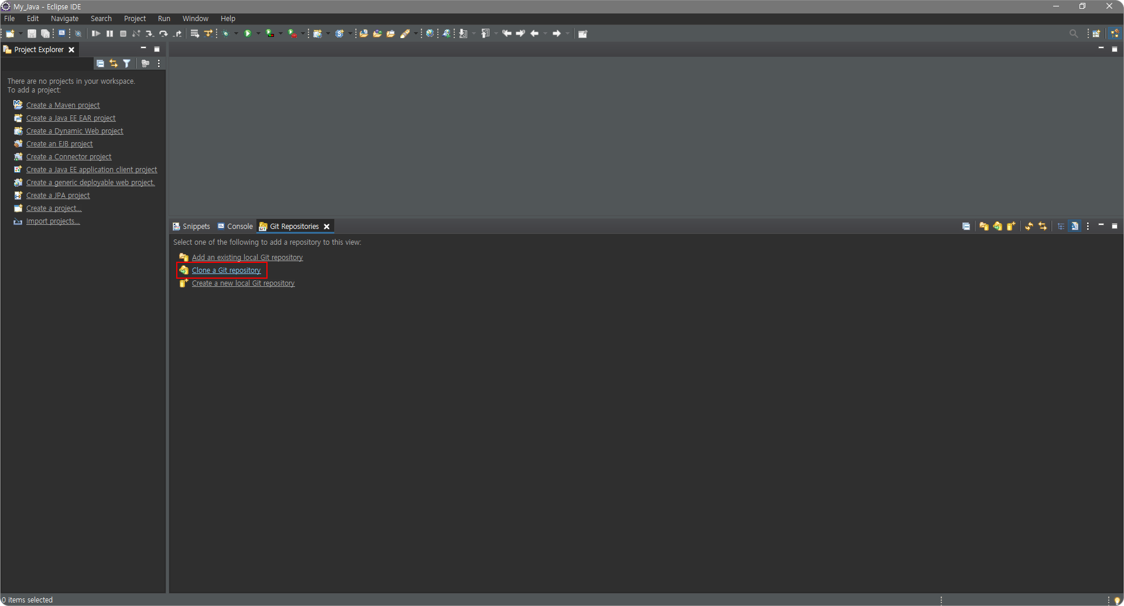The image size is (1124, 606).
Task: Click Refresh icon in Git Repositories toolbar
Action: [1029, 226]
